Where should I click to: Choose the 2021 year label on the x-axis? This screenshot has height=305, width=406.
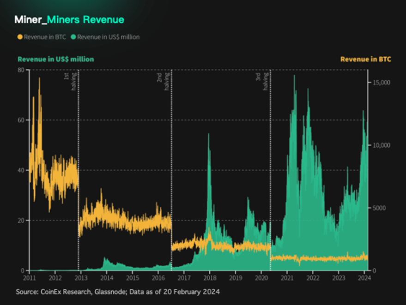point(287,278)
